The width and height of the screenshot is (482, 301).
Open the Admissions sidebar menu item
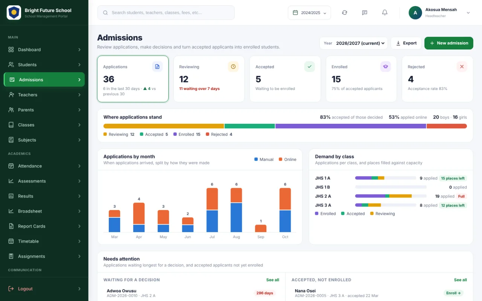click(x=44, y=80)
